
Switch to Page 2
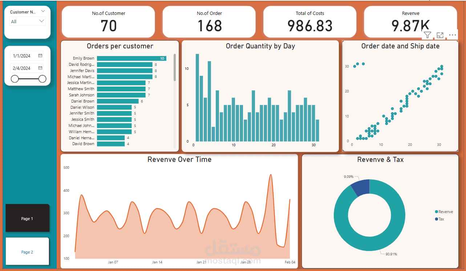pos(27,251)
